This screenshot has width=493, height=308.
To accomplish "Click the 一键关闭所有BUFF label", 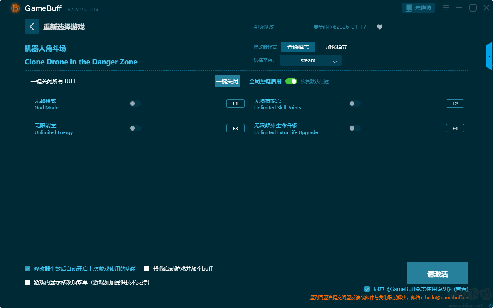I will click(54, 81).
